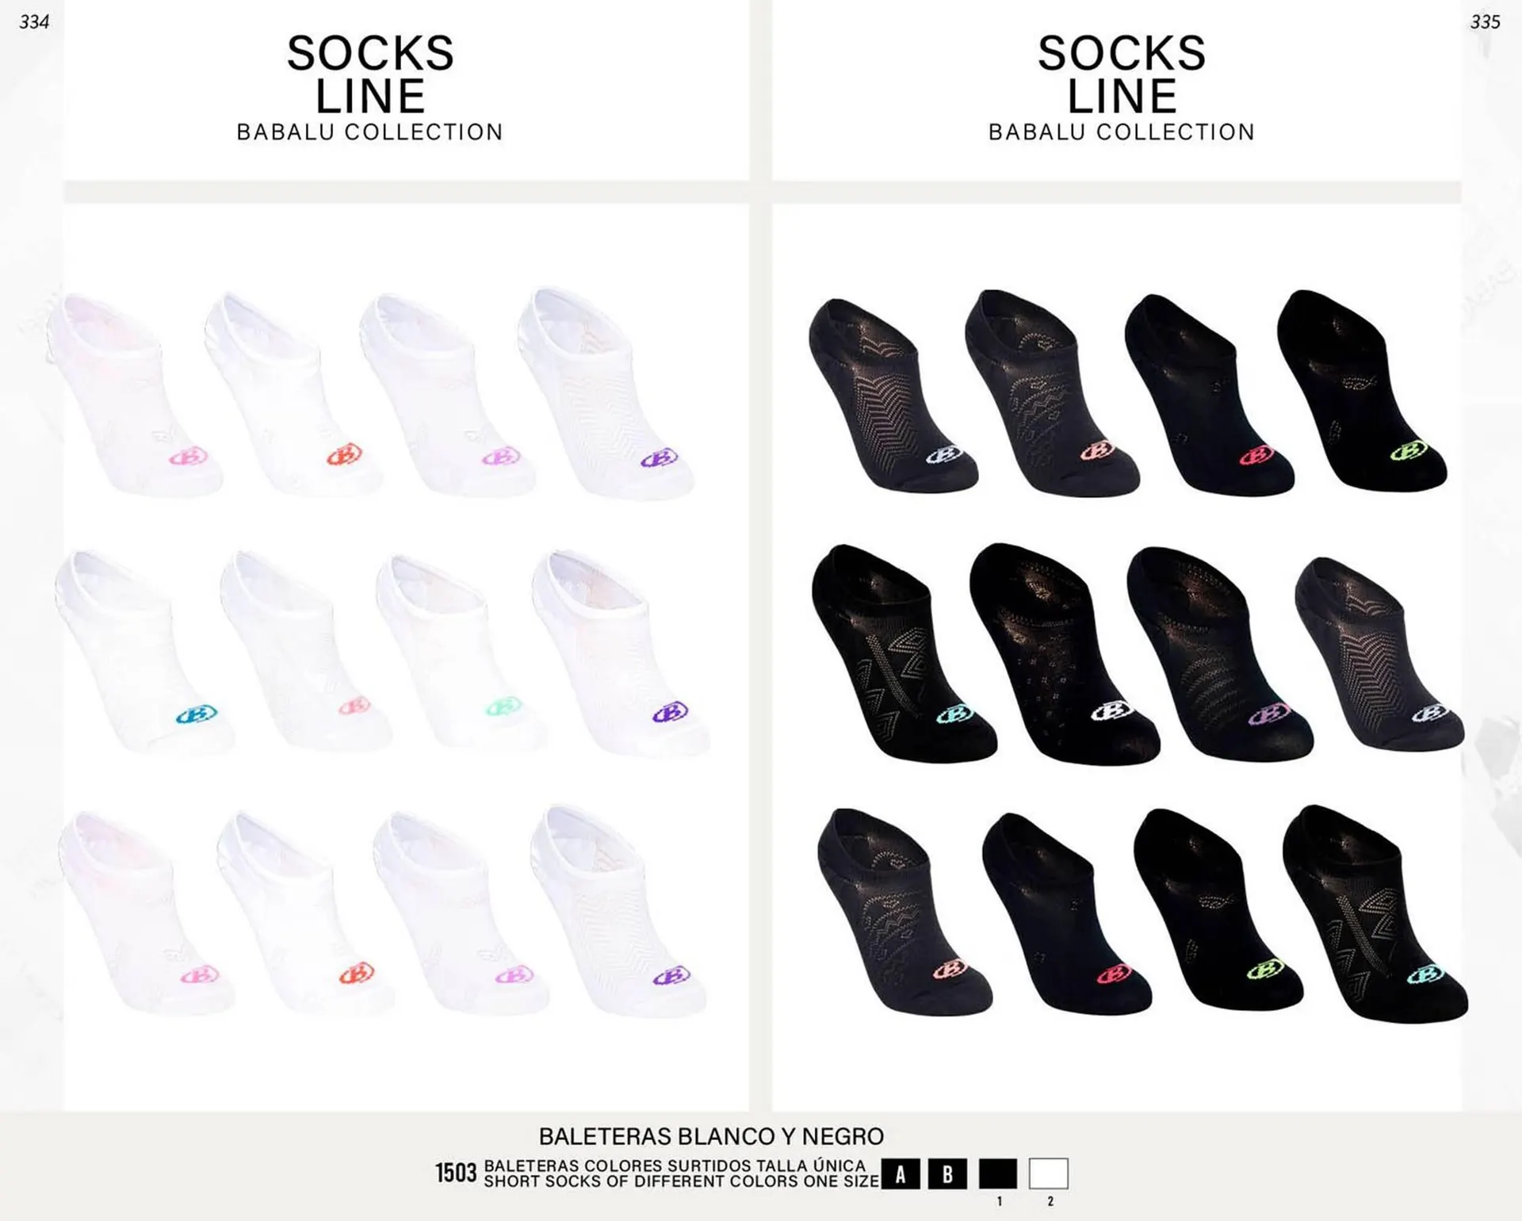Click the white color swatch numbered 2
1522x1221 pixels.
1049,1173
